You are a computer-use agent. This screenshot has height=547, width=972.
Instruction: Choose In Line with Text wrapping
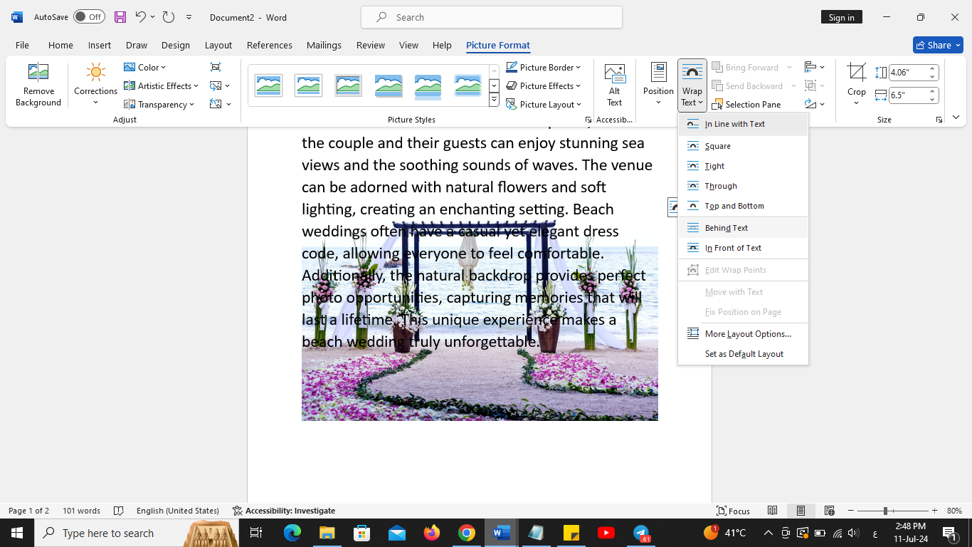pos(743,124)
